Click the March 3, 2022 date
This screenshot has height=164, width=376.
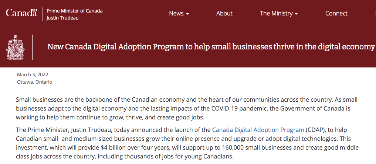(33, 74)
